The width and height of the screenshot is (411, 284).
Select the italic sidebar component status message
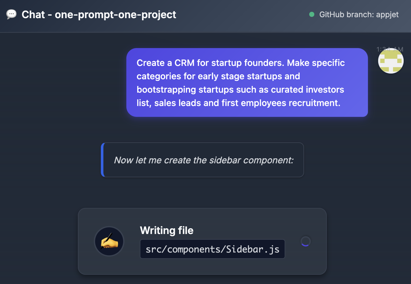coord(203,160)
